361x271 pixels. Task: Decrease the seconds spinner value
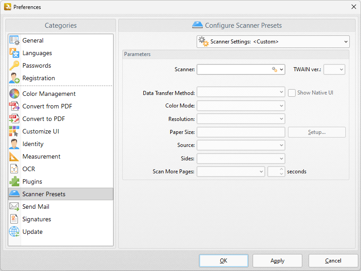281,174
